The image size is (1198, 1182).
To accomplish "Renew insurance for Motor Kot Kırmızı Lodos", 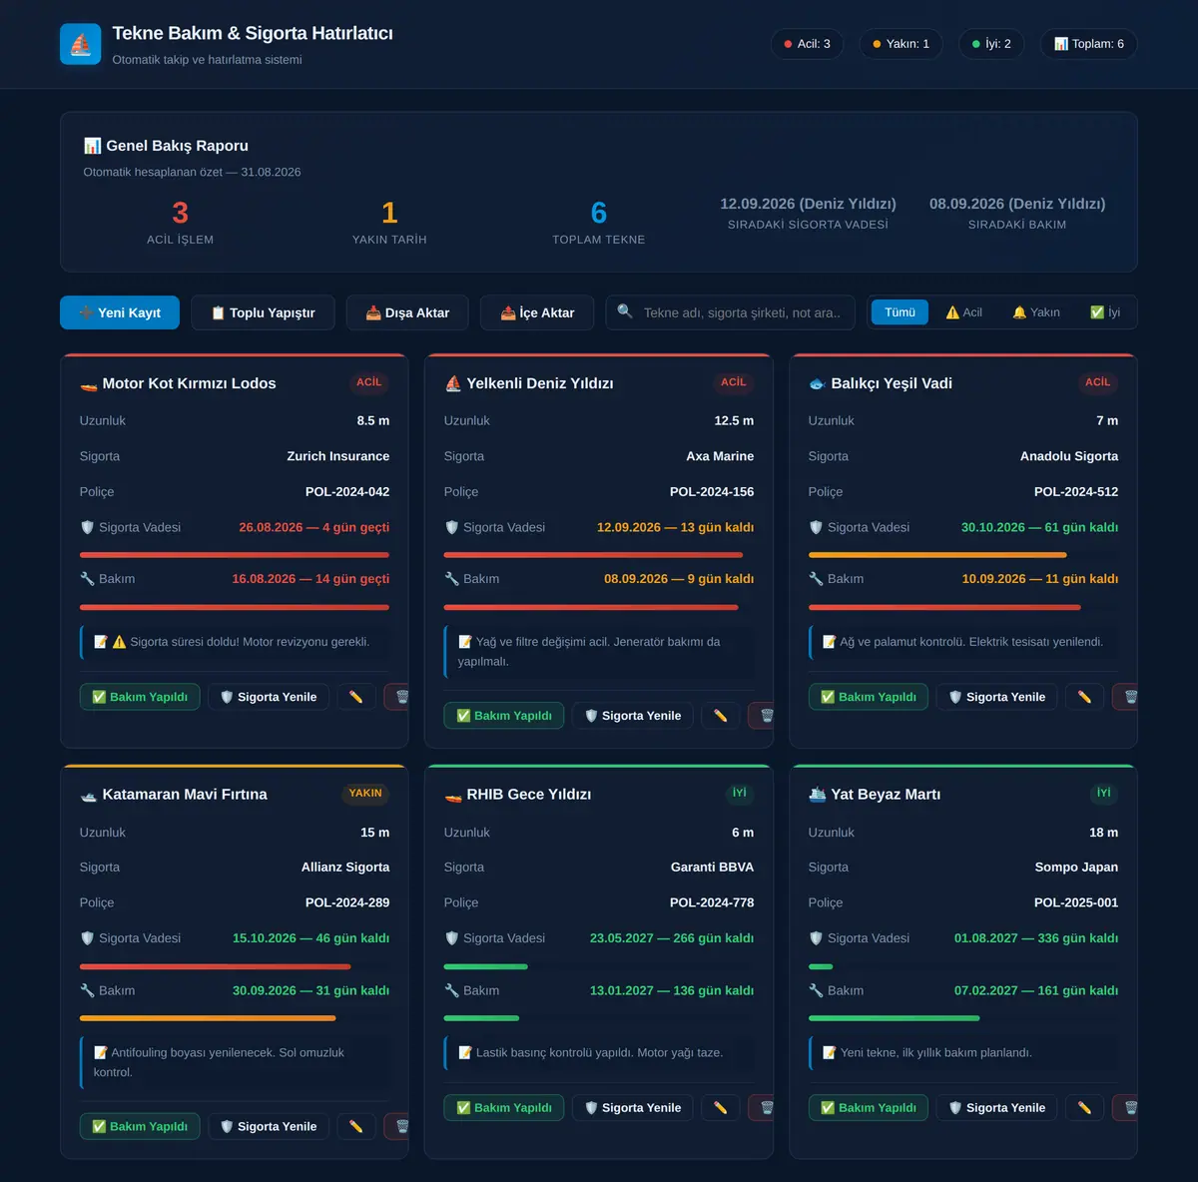I will point(269,697).
